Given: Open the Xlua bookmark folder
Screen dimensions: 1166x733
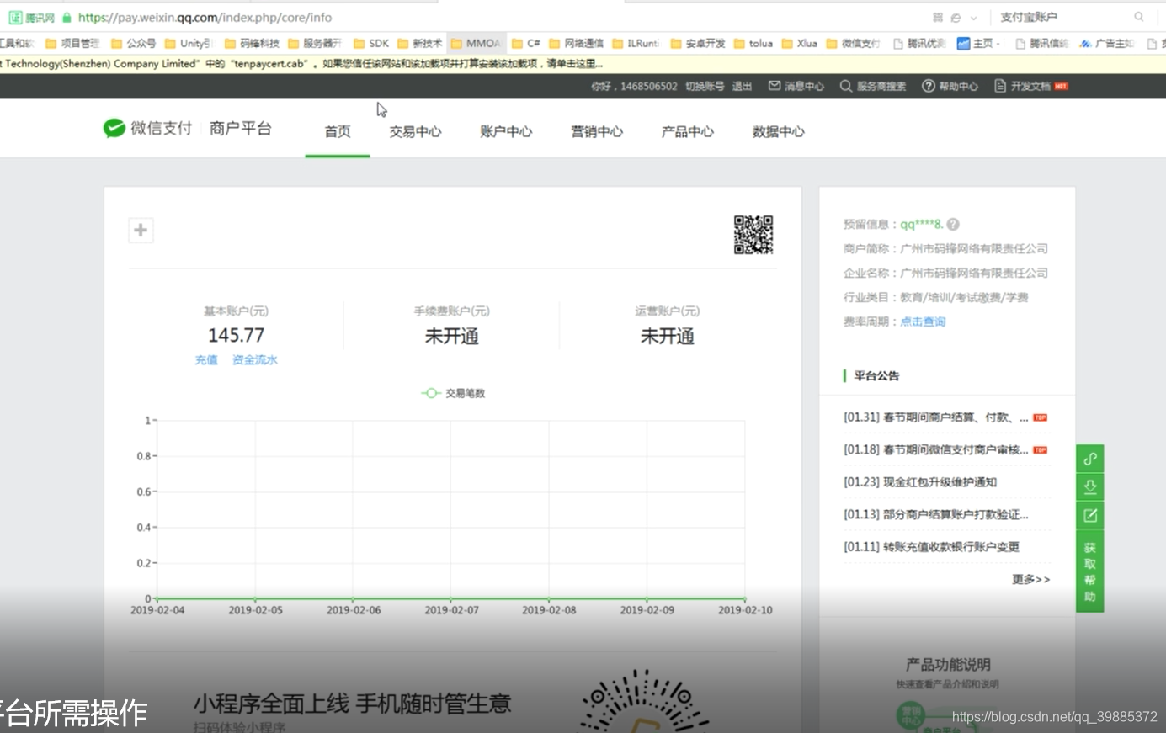Looking at the screenshot, I should 800,43.
